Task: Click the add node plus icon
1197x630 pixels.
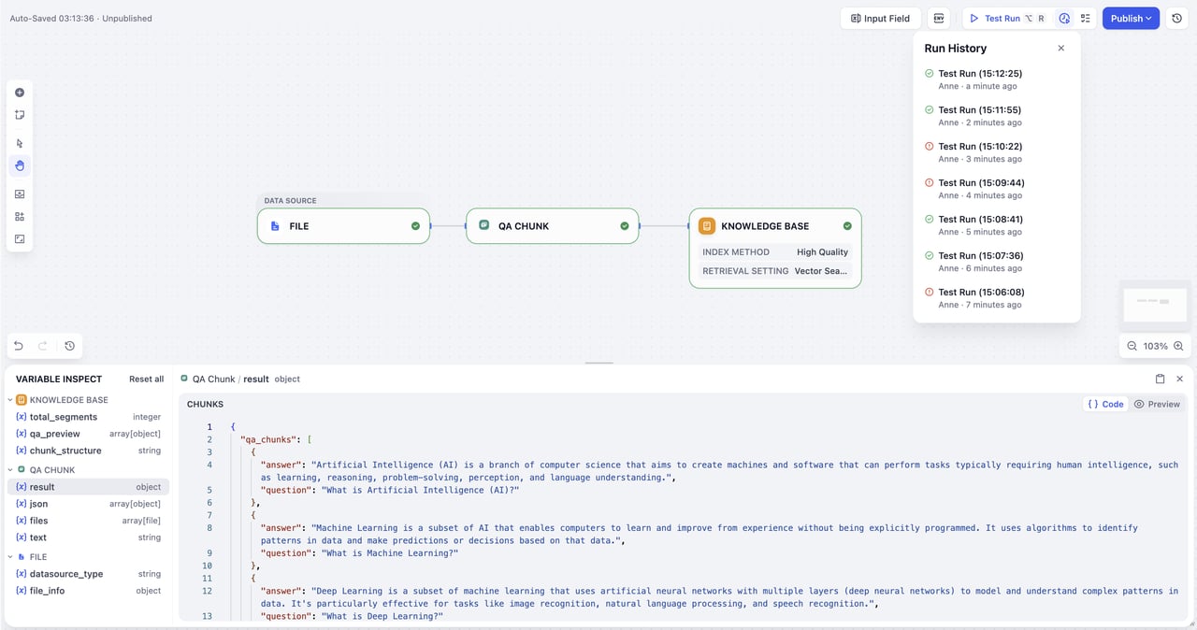Action: [x=20, y=93]
